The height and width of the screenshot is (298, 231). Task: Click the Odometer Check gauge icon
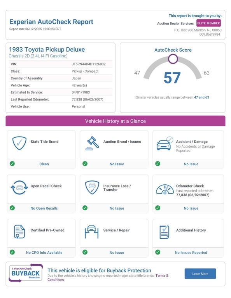pos(165,189)
